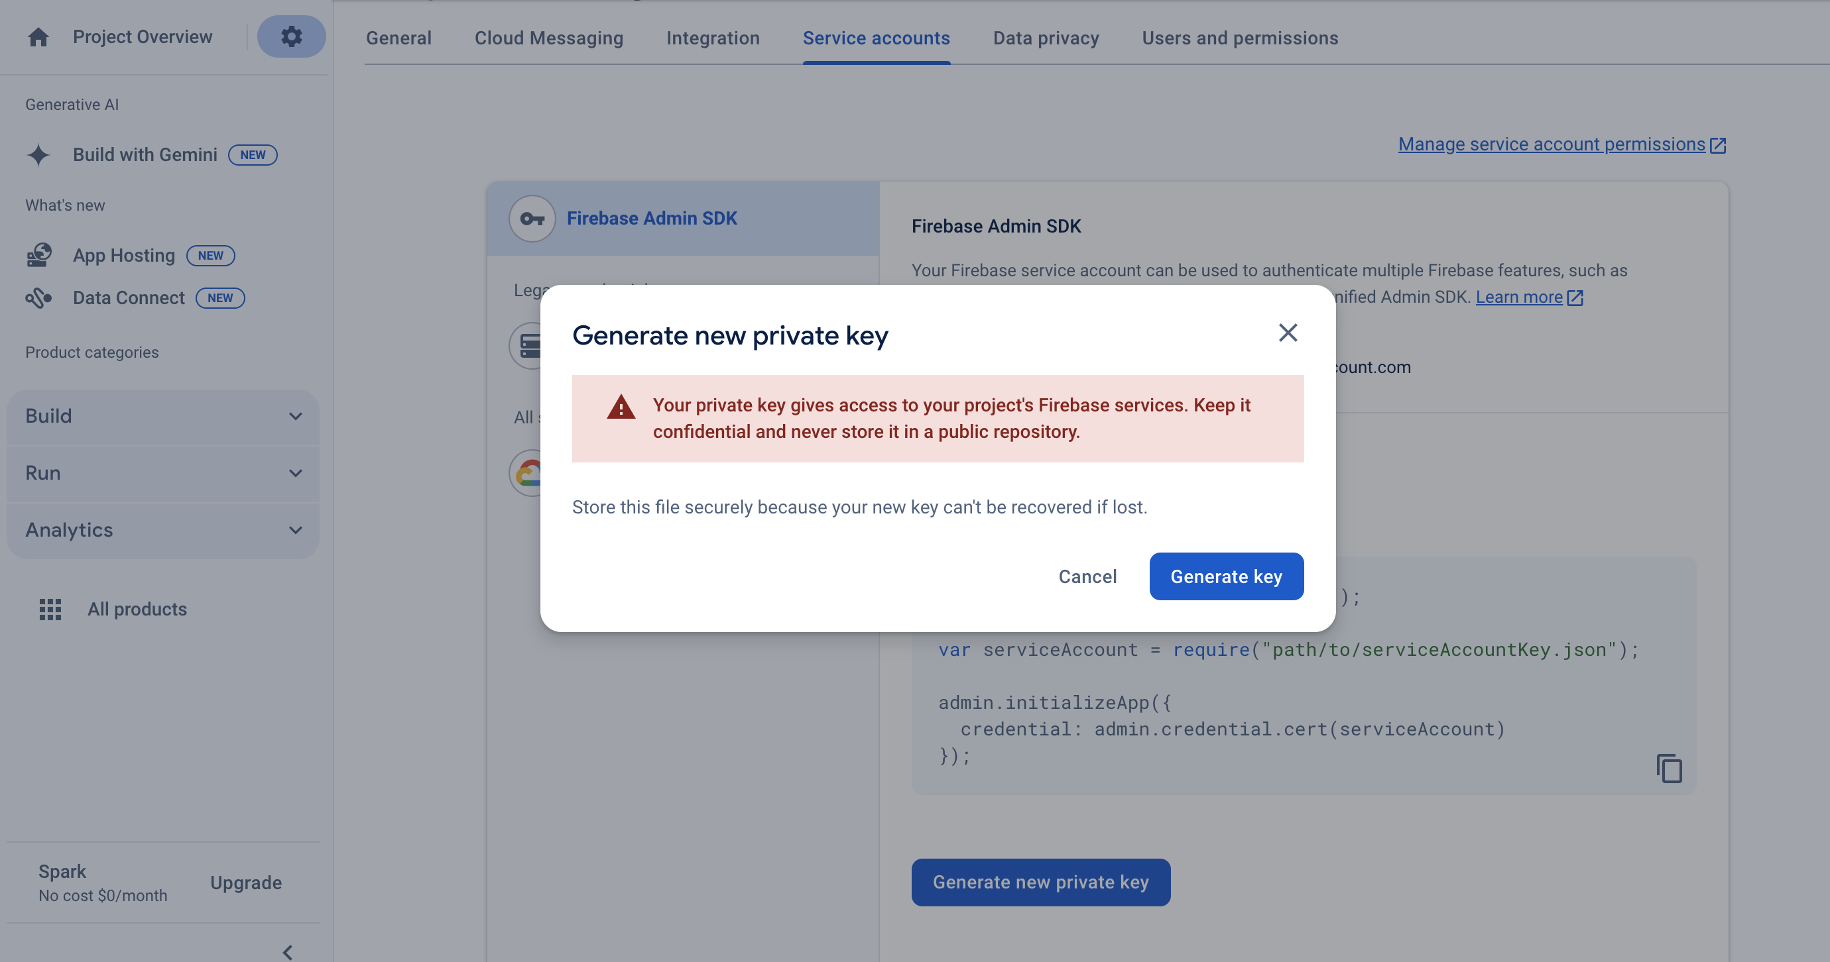Click the Firebase Admin SDK key icon
This screenshot has height=962, width=1830.
(x=531, y=219)
